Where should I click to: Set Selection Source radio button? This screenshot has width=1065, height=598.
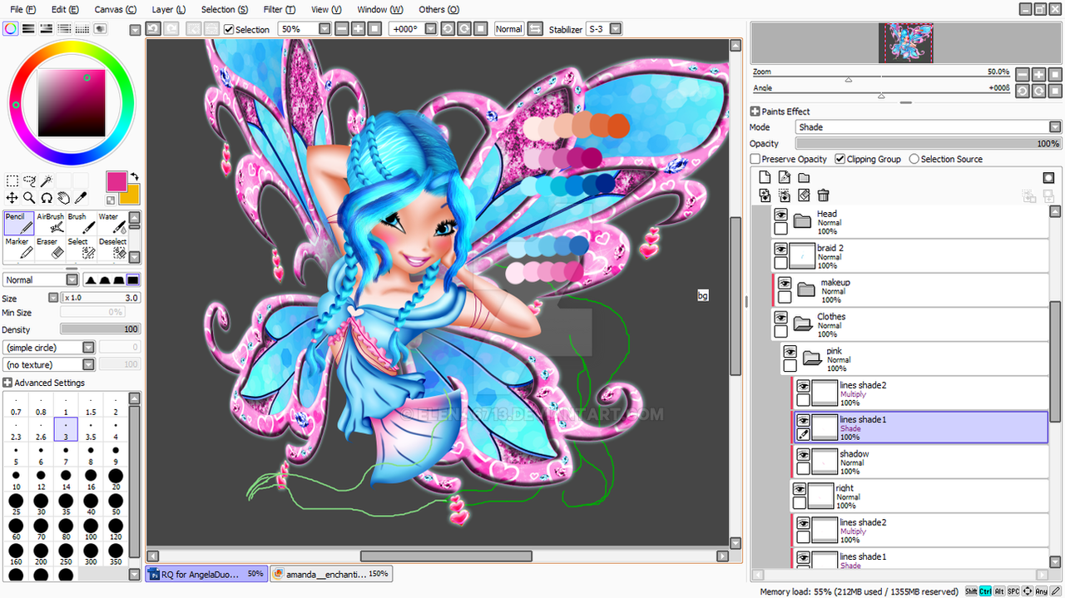(x=914, y=159)
